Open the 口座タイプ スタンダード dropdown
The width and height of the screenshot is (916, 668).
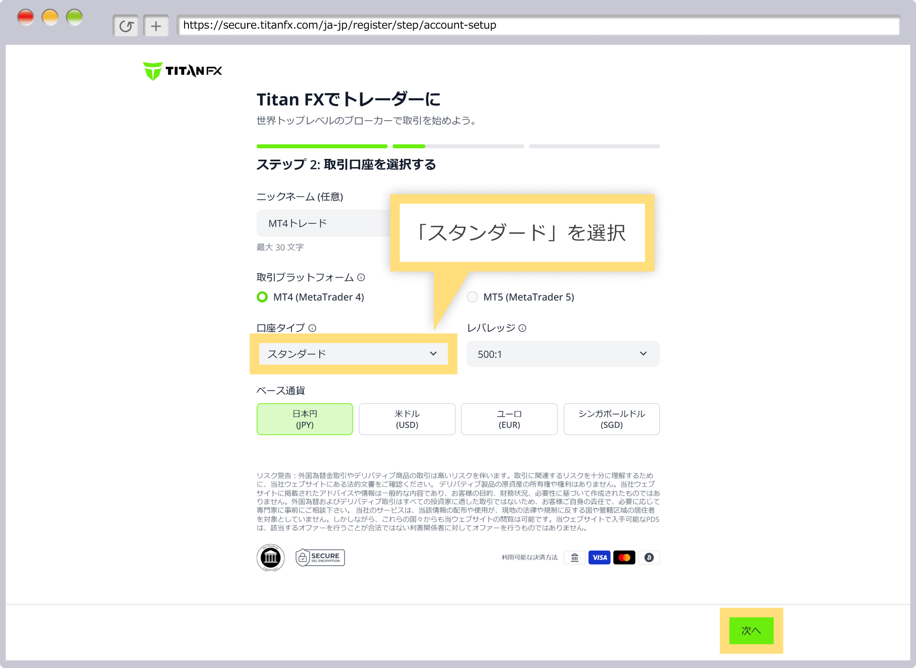click(x=354, y=354)
